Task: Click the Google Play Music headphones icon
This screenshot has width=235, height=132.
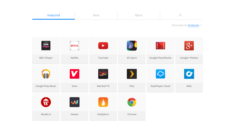Action: [x=46, y=74]
